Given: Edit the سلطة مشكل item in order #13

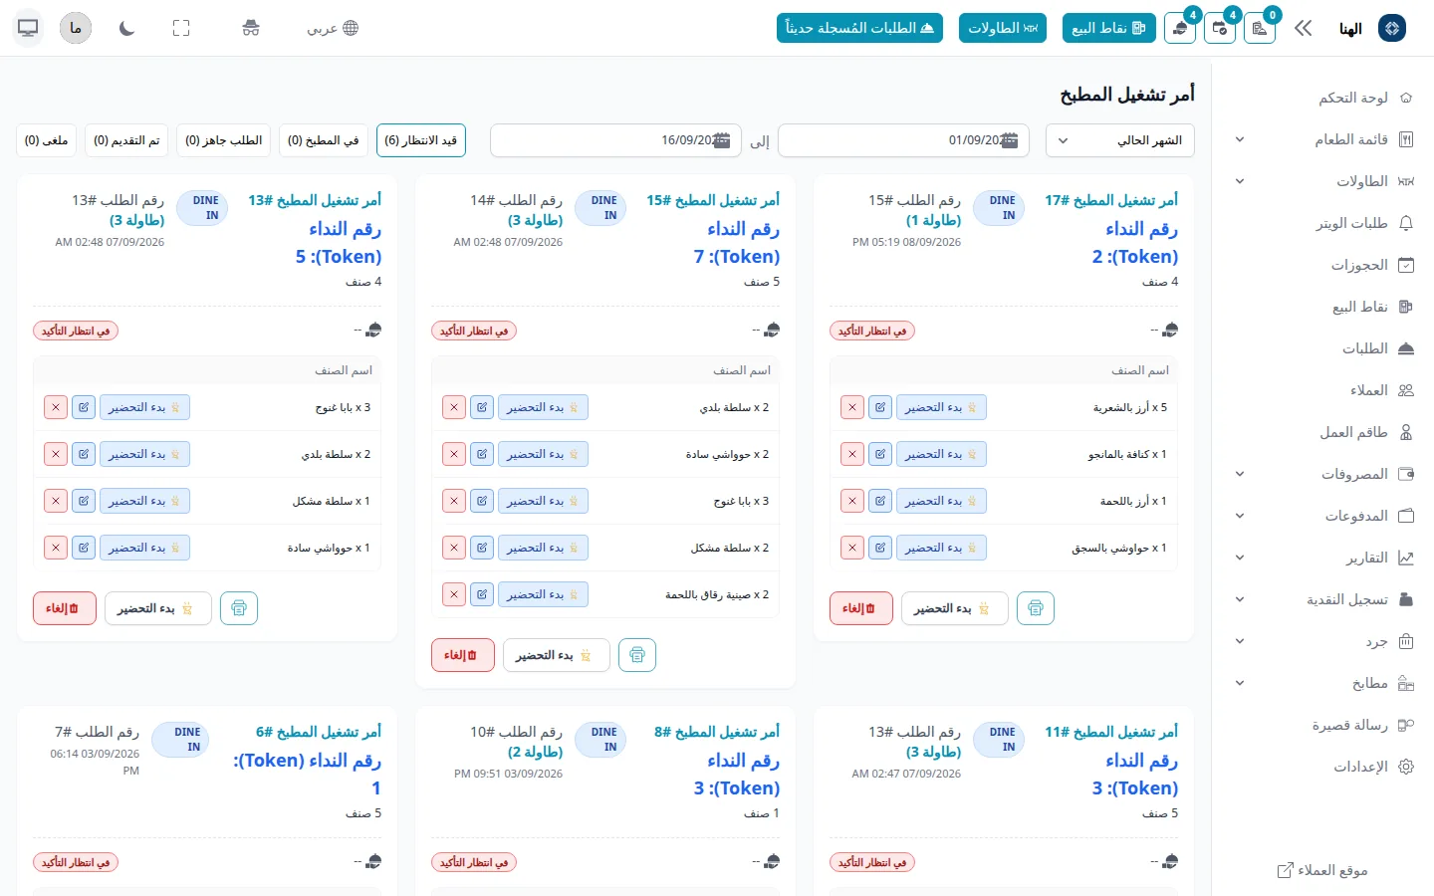Looking at the screenshot, I should [x=84, y=501].
